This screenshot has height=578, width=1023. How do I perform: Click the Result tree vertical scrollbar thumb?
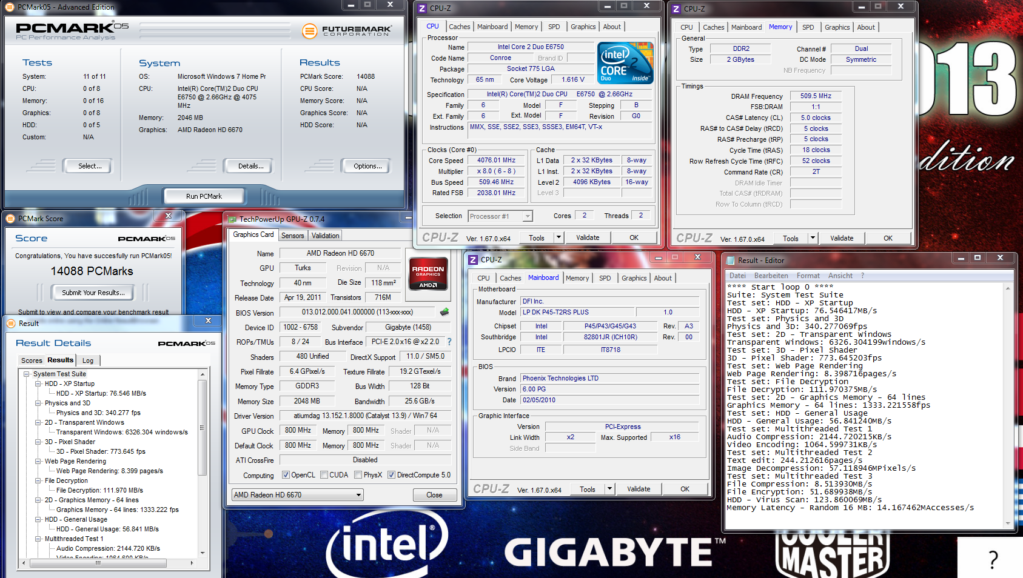pos(203,428)
